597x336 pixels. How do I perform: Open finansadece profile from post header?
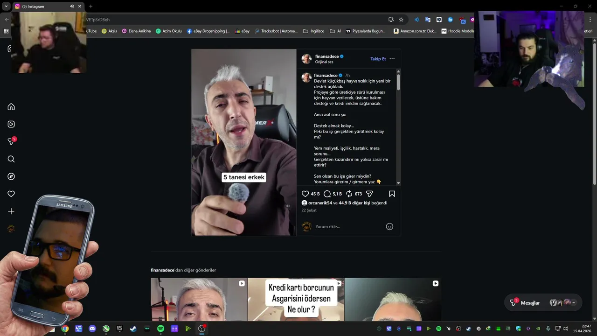click(327, 56)
